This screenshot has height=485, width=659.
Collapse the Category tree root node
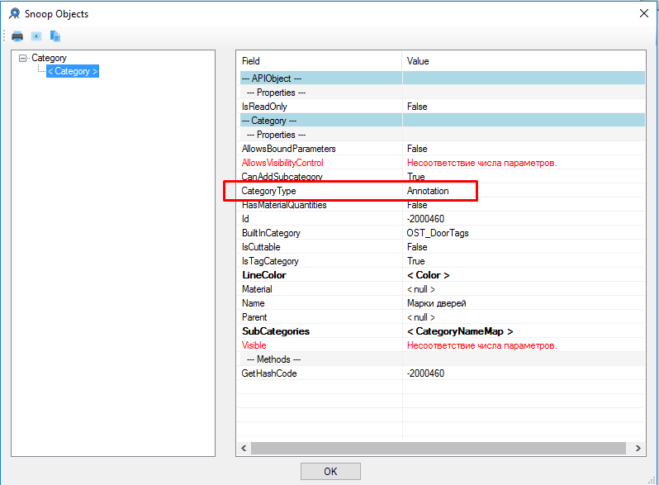click(22, 58)
